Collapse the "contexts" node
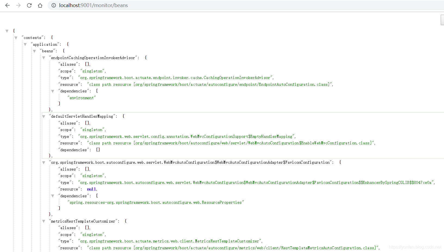Viewport: 444px width, 252px height. tap(16, 38)
